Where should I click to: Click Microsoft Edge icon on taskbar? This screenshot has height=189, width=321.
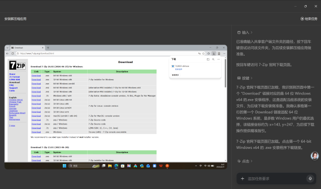click(x=116, y=166)
